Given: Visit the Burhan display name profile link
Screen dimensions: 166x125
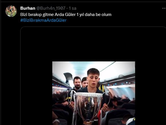Looking at the screenshot, I should click(28, 8).
